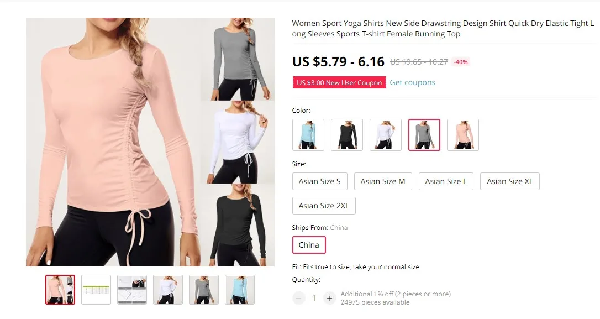Screen dimensions: 600x319
Task: Select China as shipping origin
Action: [309, 245]
